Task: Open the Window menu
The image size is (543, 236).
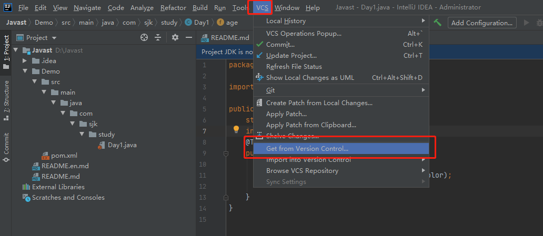Action: click(287, 7)
